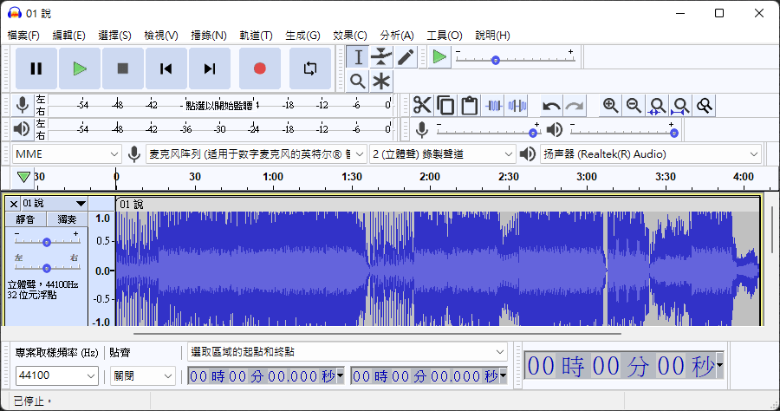Solo the track with 獨奏 button
Image resolution: width=780 pixels, height=411 pixels.
[x=67, y=219]
